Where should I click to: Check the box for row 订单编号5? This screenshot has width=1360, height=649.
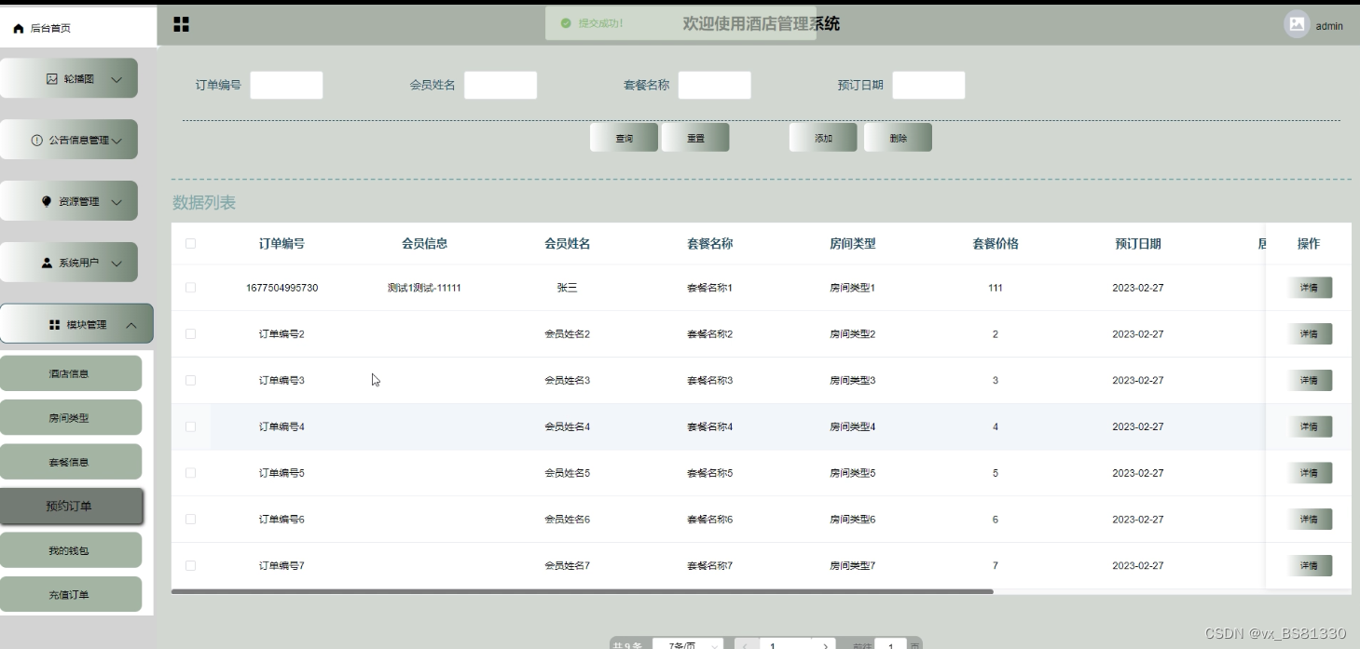point(190,473)
